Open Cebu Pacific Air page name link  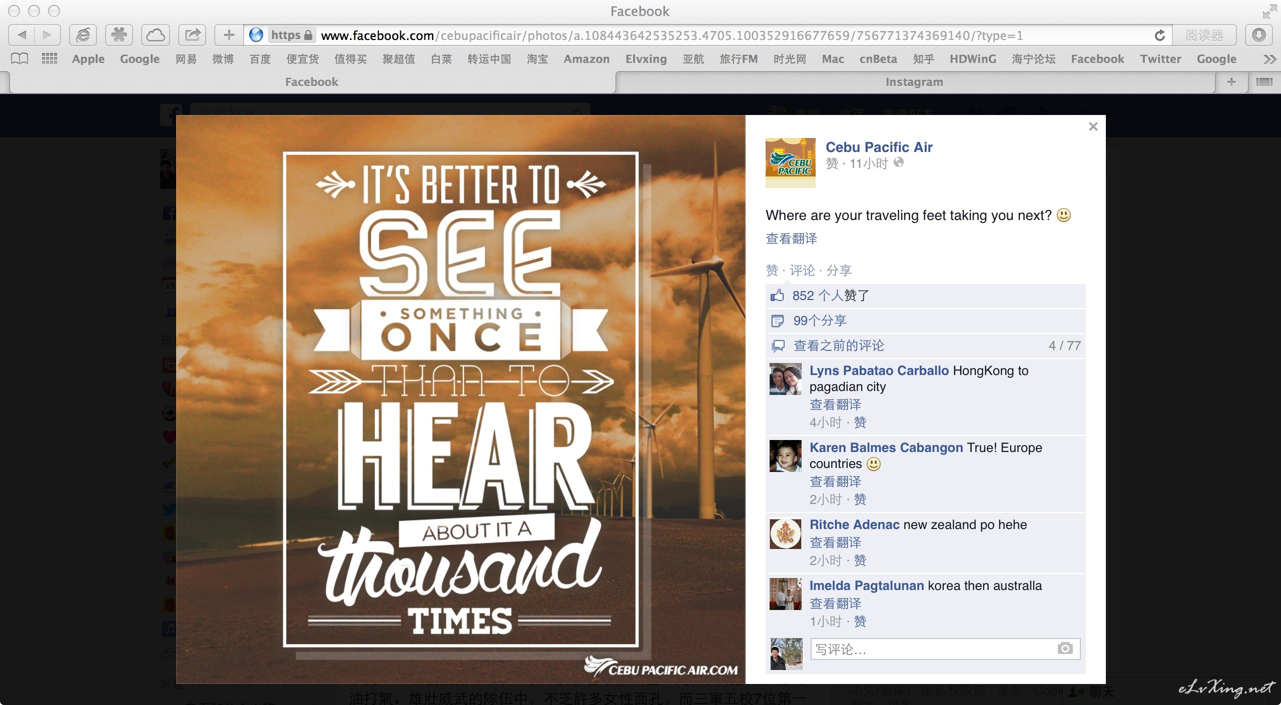click(879, 147)
